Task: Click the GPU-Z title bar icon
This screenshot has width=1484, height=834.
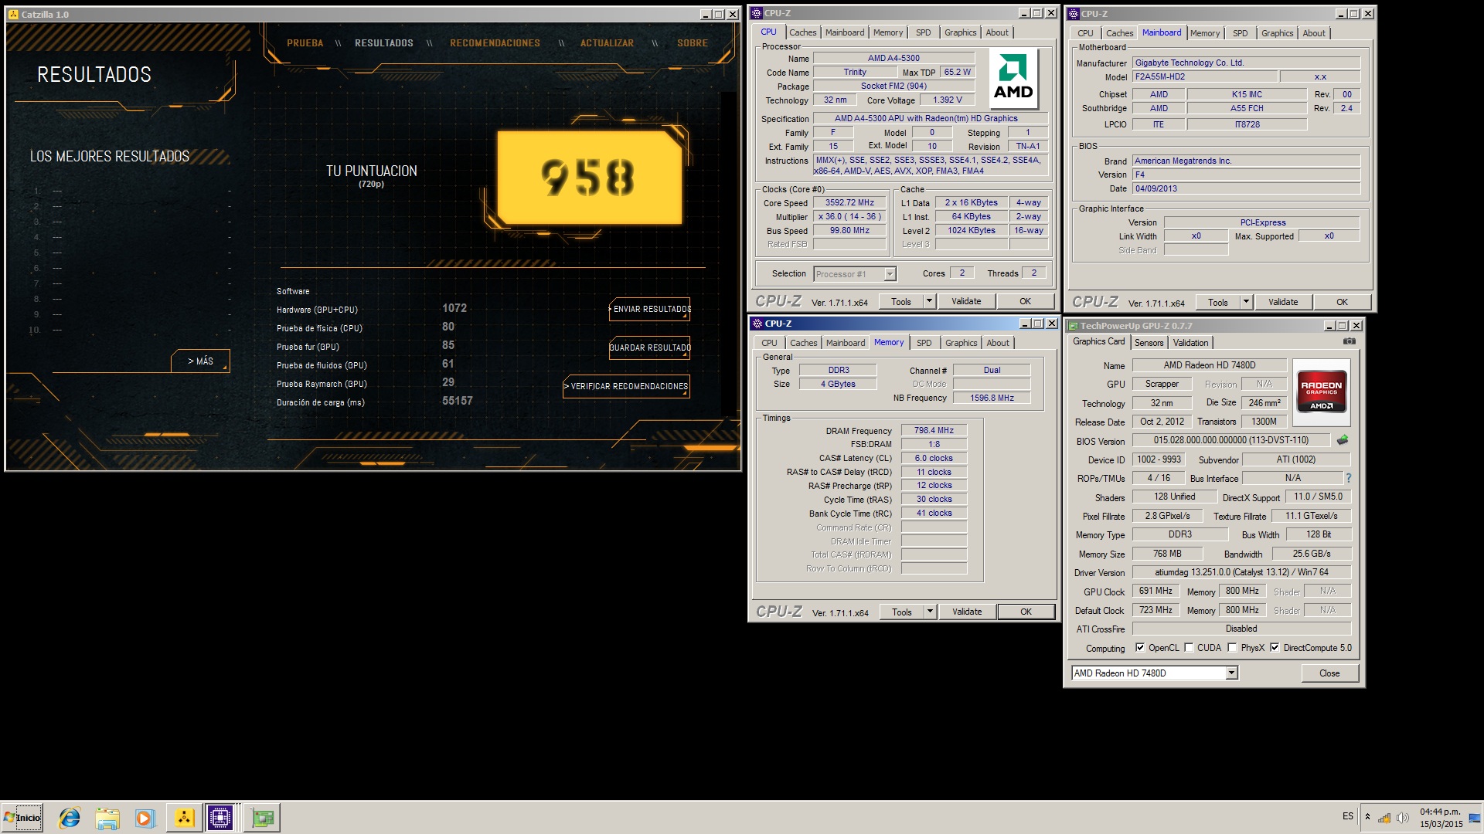Action: [1074, 326]
